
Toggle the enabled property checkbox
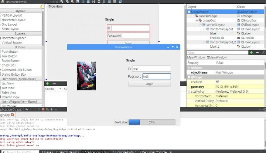coord(217,82)
